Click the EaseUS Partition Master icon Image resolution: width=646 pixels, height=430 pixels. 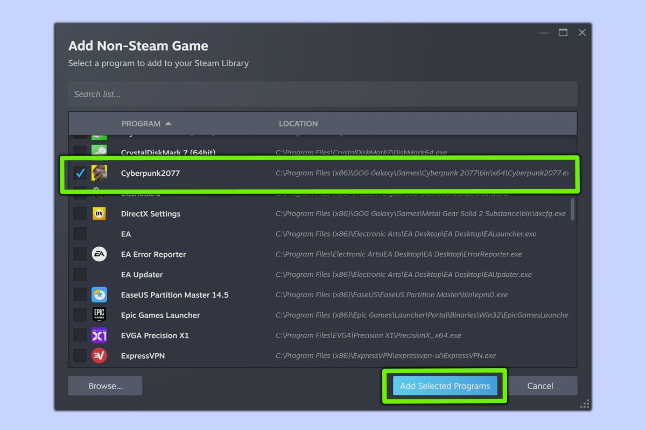click(100, 295)
